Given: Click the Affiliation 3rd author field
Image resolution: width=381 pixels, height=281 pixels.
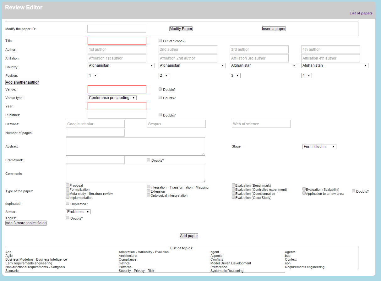Looking at the screenshot, I should click(x=259, y=58).
